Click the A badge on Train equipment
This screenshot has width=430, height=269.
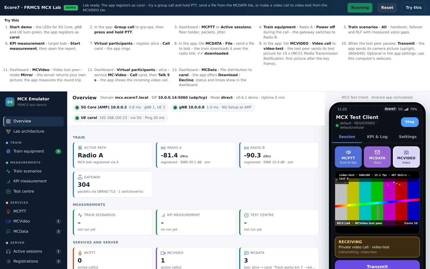[58, 151]
